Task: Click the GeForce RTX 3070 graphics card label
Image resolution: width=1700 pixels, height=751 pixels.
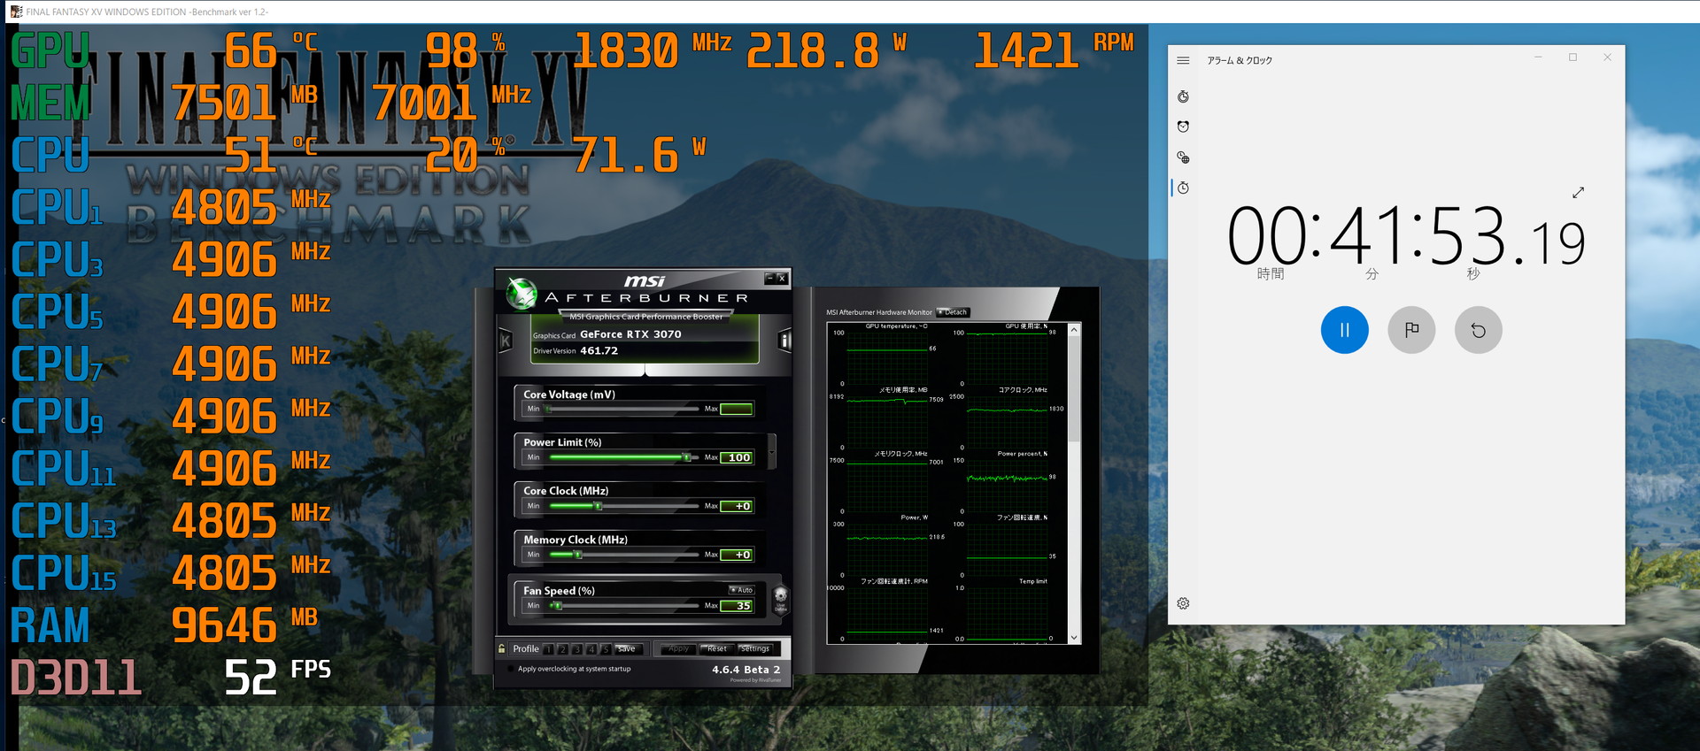Action: pyautogui.click(x=630, y=334)
